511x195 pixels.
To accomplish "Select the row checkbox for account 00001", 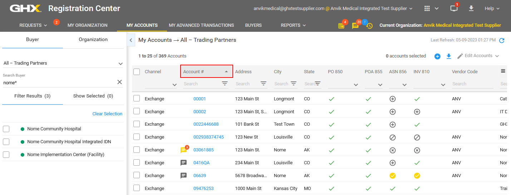I will pyautogui.click(x=137, y=99).
